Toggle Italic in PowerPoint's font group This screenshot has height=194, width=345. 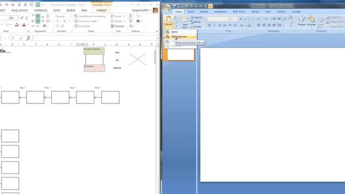tap(215, 25)
